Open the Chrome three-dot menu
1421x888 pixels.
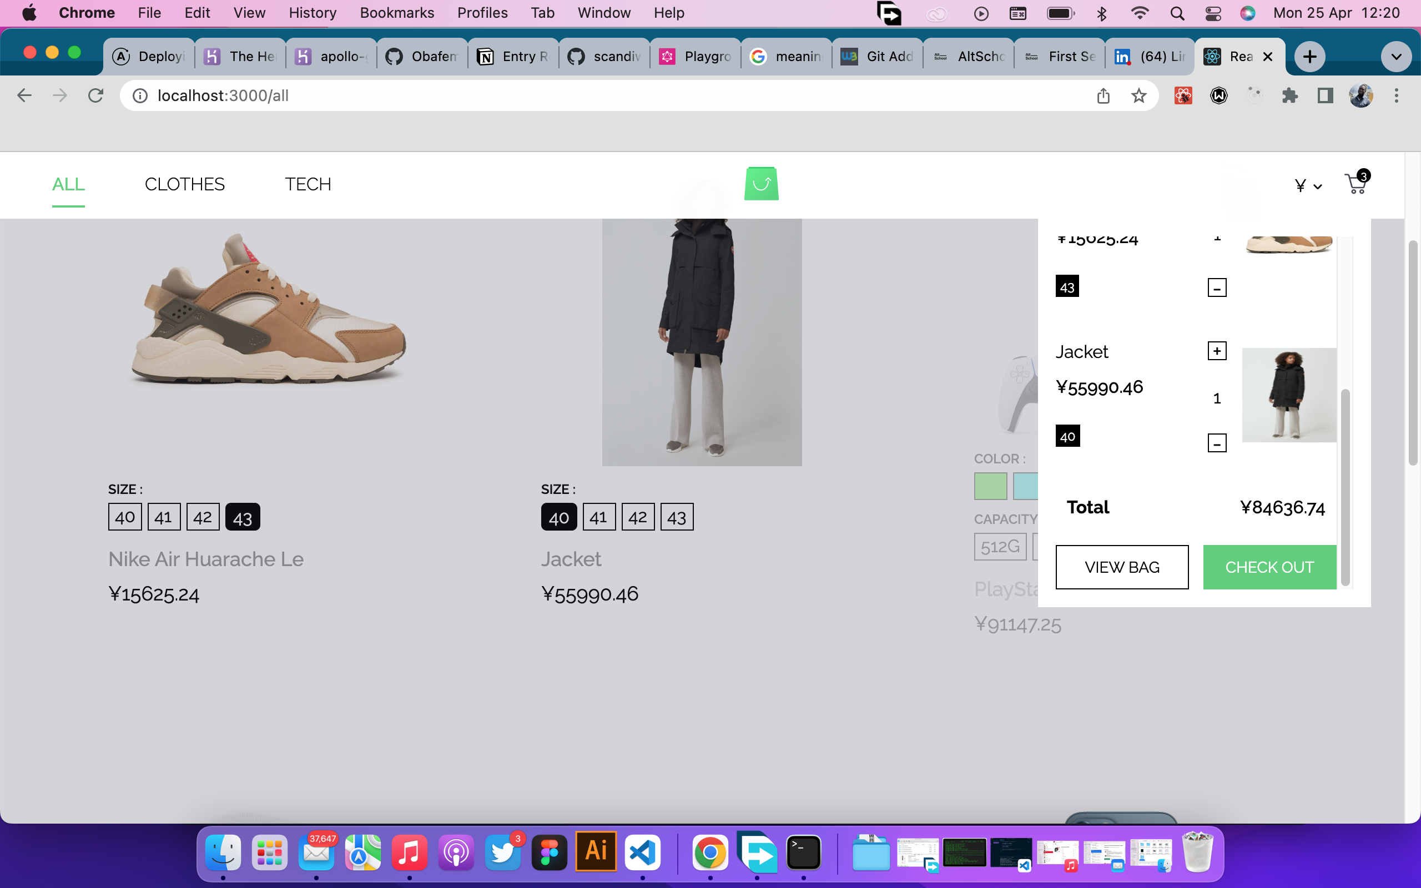tap(1397, 95)
